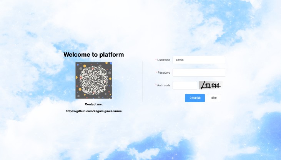
Task: Focus the Password input field
Action: [199, 72]
